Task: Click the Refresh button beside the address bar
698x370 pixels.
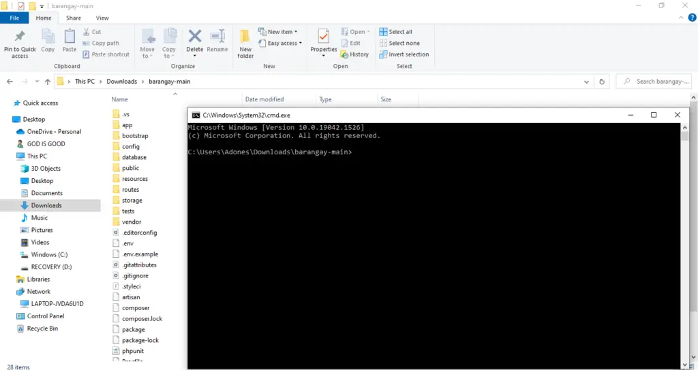Action: tap(602, 82)
